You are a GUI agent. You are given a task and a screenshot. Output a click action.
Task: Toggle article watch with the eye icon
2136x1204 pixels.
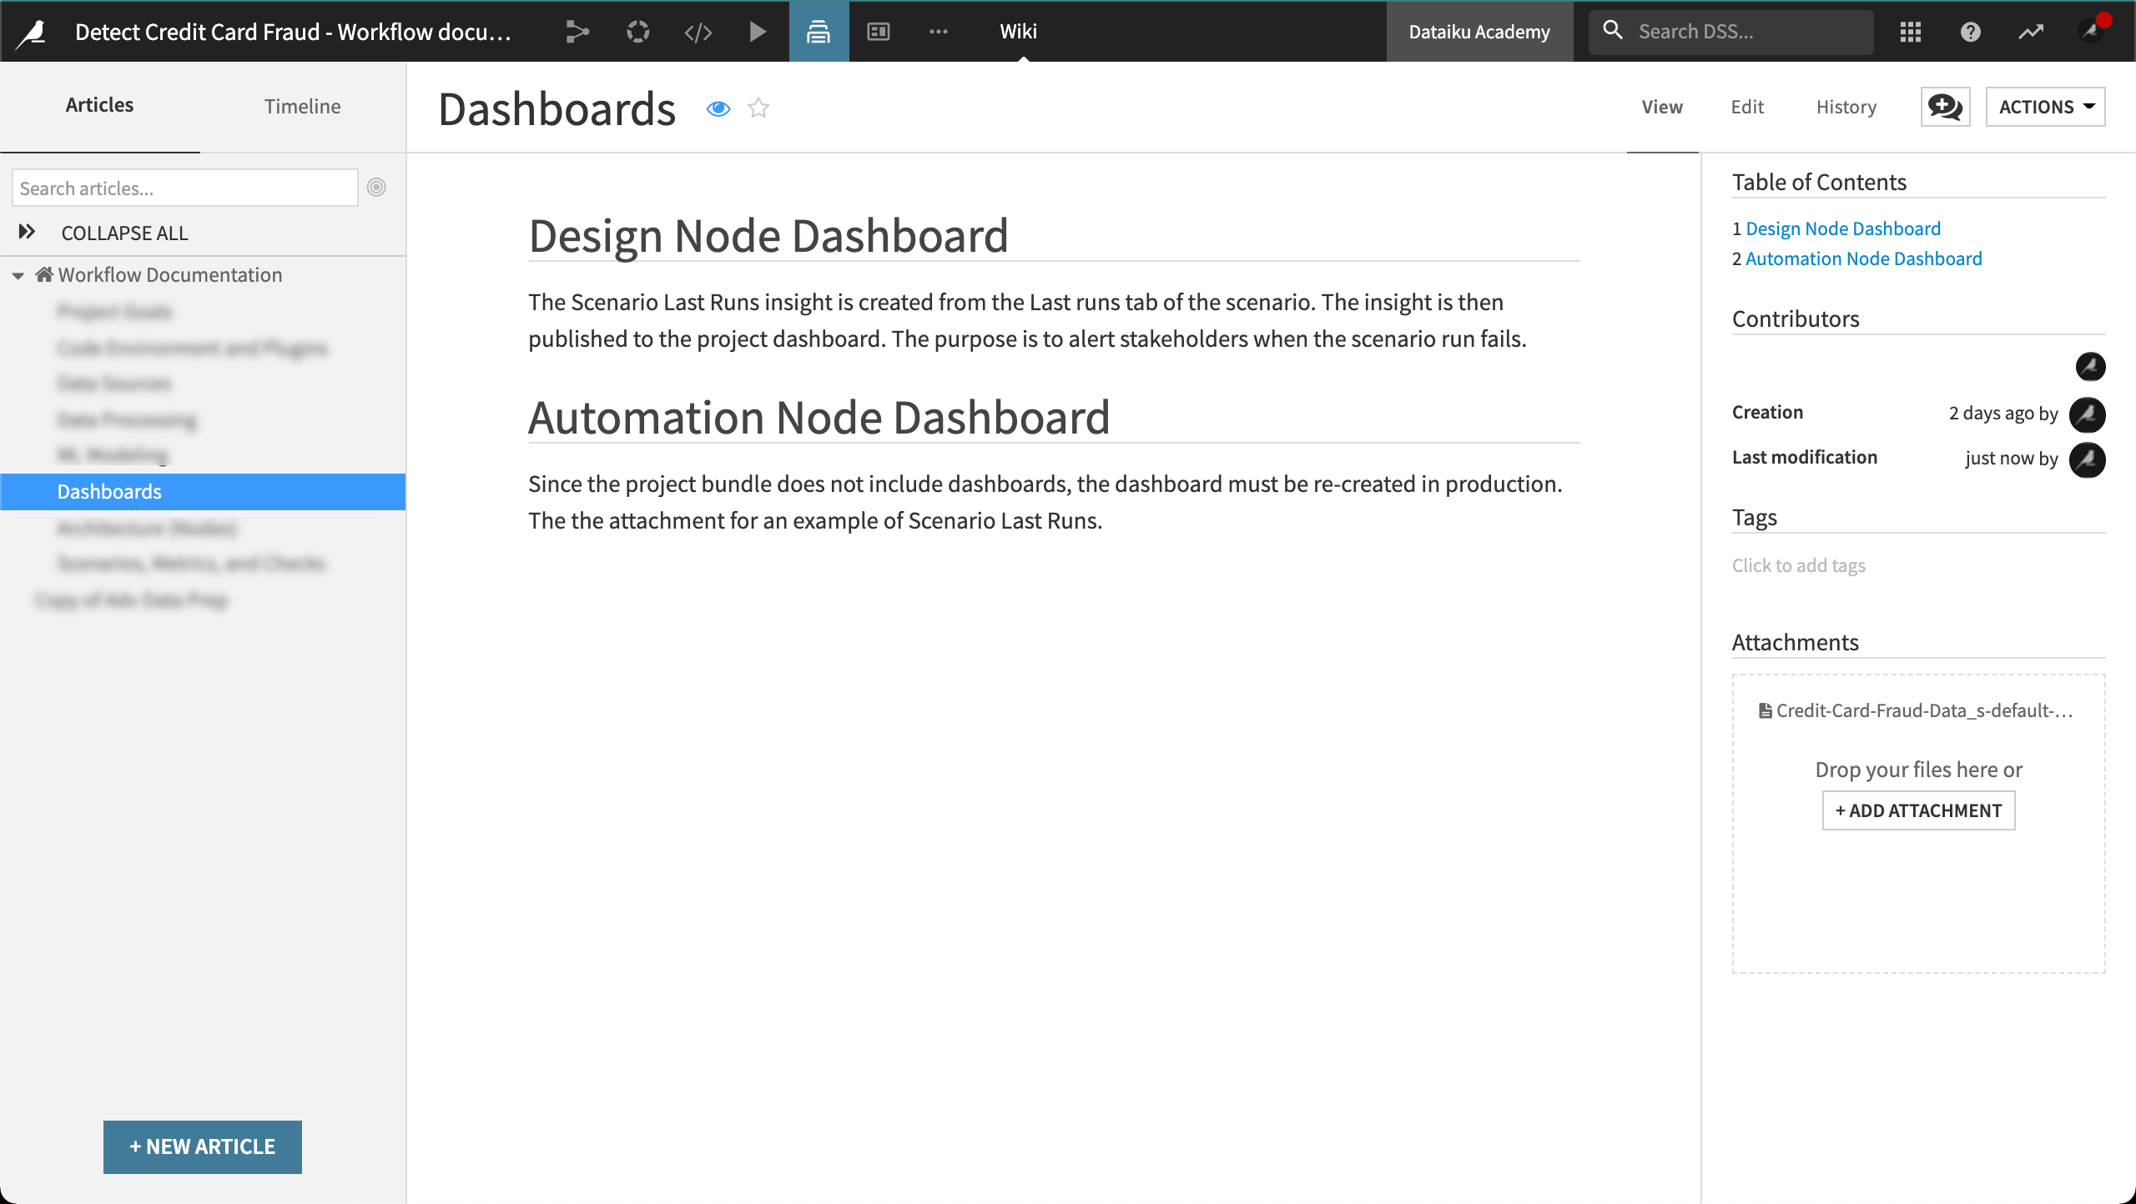(718, 108)
